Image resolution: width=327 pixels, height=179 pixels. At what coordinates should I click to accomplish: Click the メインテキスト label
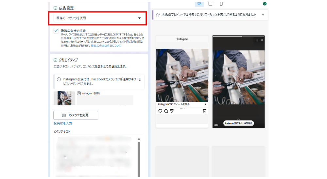[x=62, y=132]
